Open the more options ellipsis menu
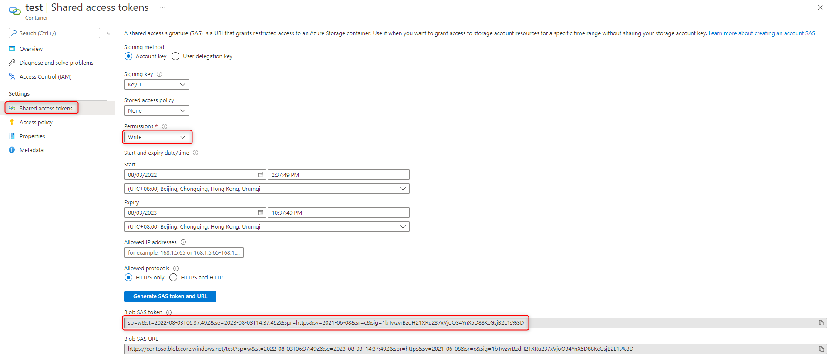The width and height of the screenshot is (832, 362). 163,7
